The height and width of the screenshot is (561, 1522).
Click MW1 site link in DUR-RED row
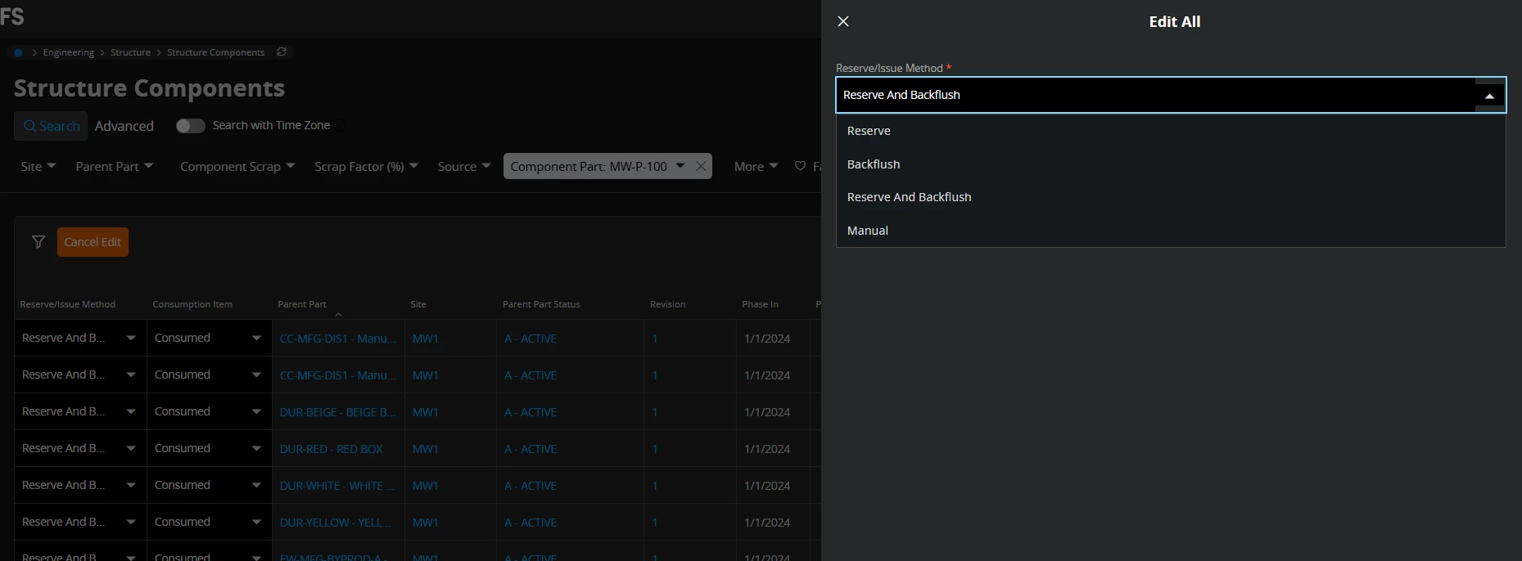click(x=425, y=449)
